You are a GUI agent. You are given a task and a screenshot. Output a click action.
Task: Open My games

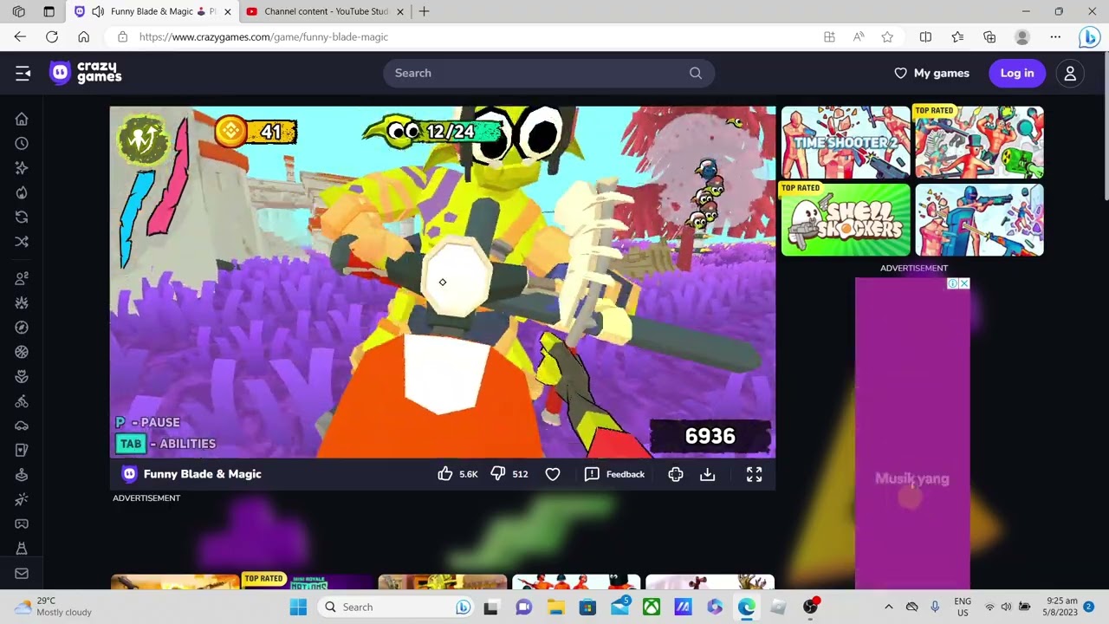tap(932, 74)
